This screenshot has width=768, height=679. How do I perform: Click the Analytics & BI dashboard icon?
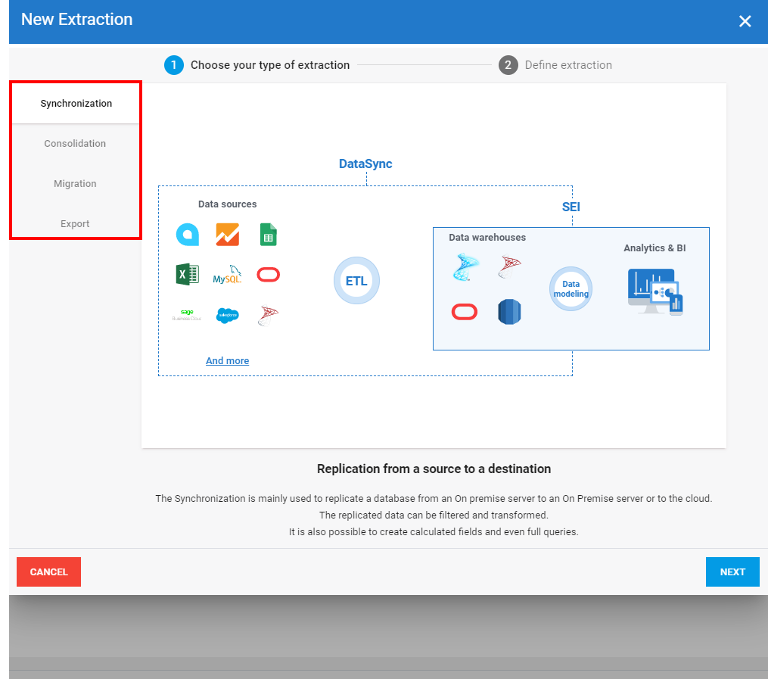point(655,291)
